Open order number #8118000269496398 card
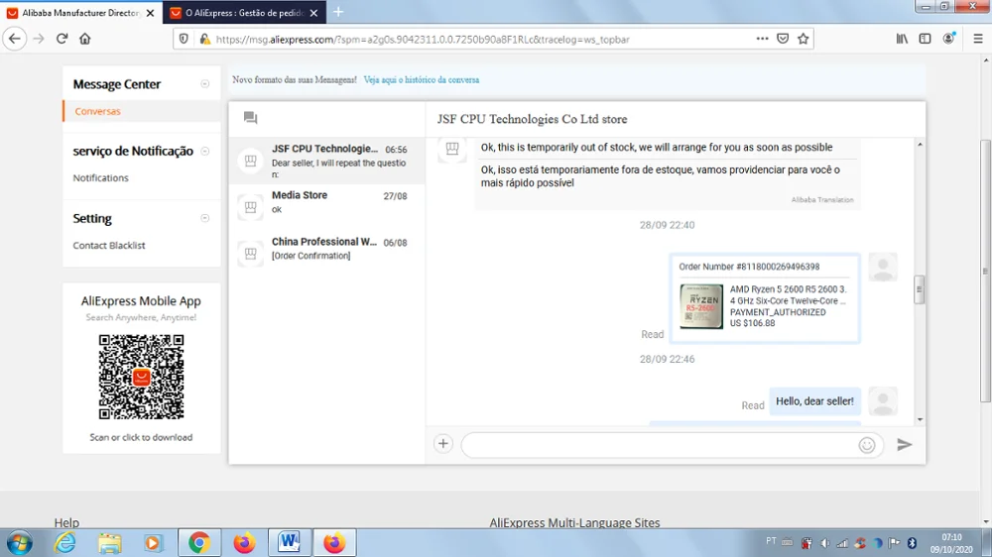 click(764, 297)
